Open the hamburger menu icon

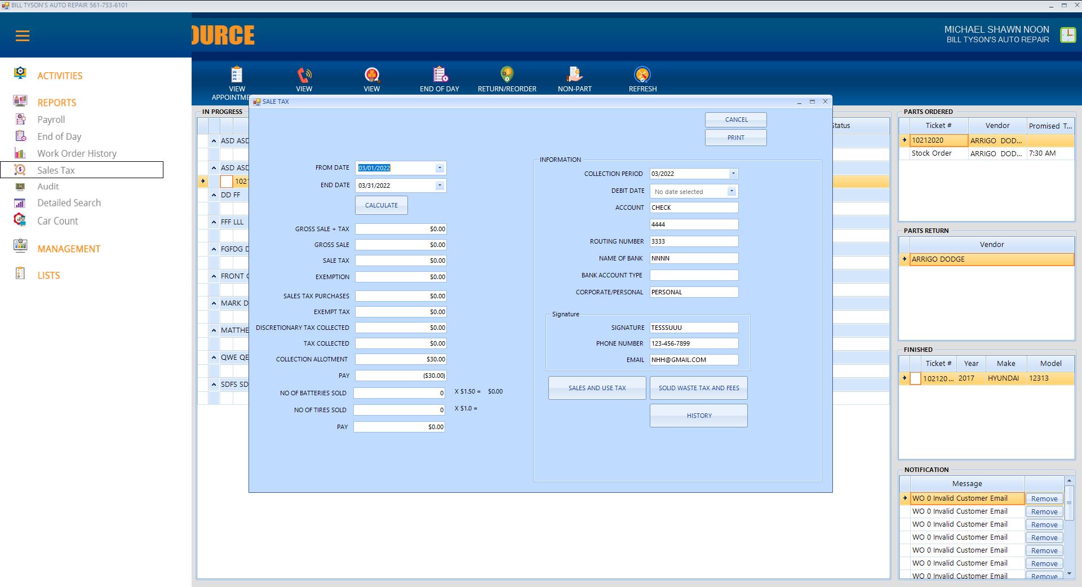click(x=23, y=36)
